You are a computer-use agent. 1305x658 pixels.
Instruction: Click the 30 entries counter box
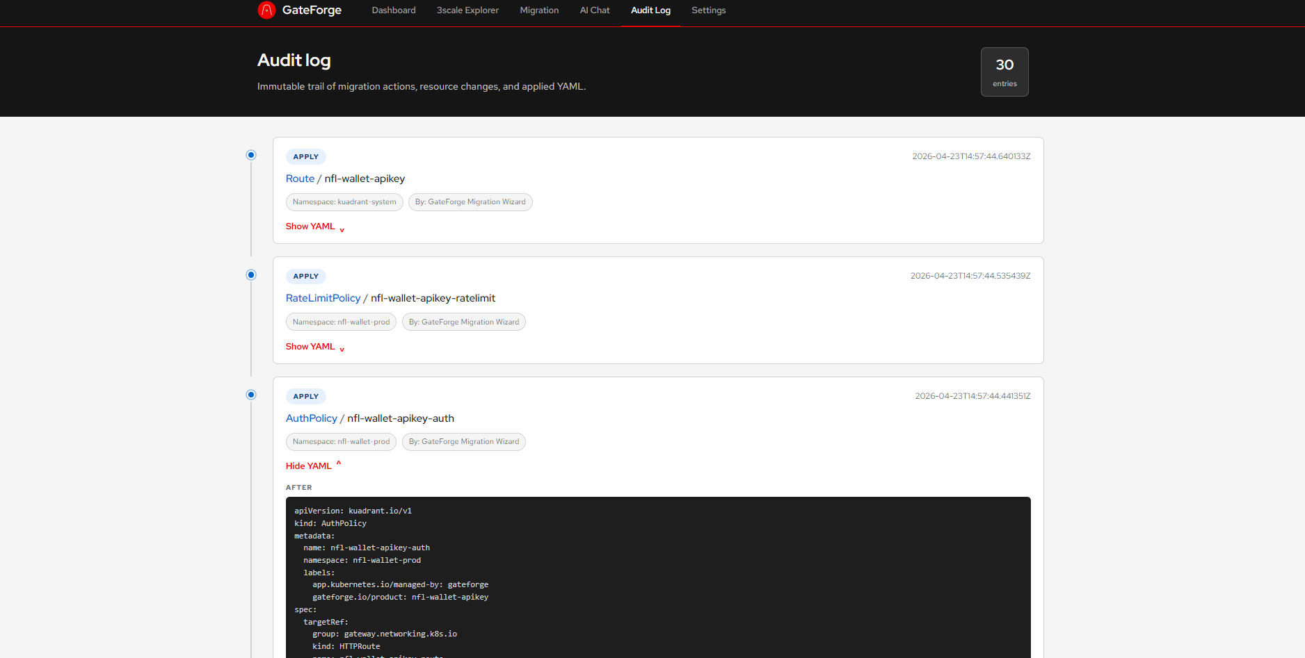(x=1004, y=72)
